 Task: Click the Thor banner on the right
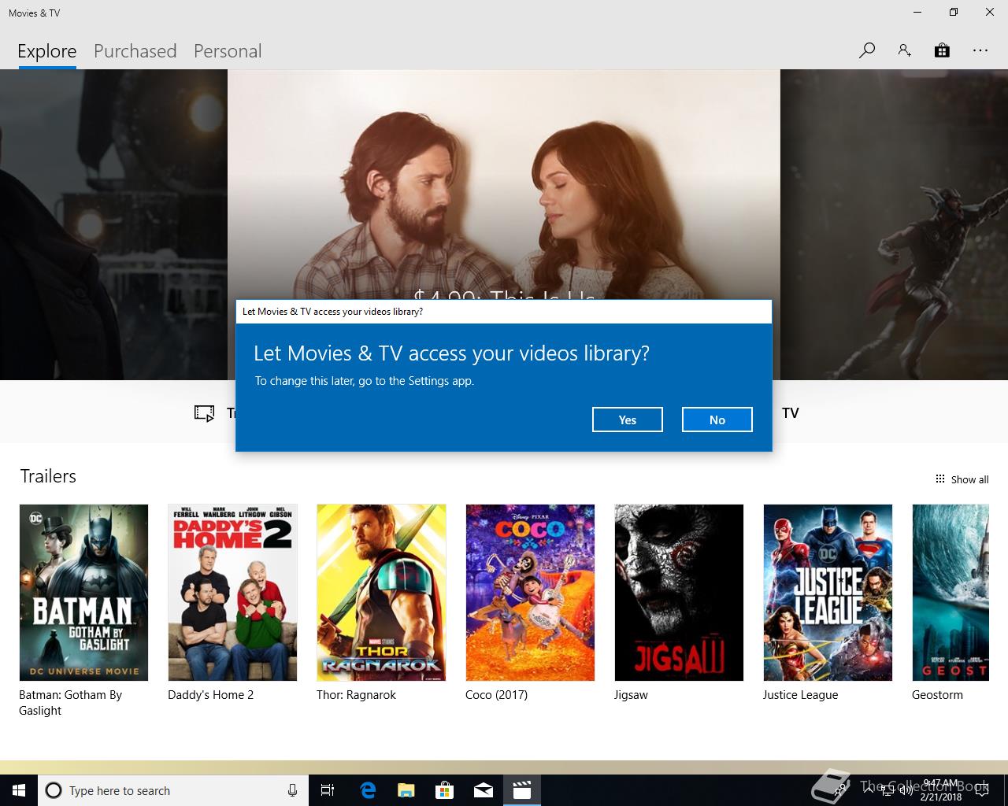click(x=894, y=224)
